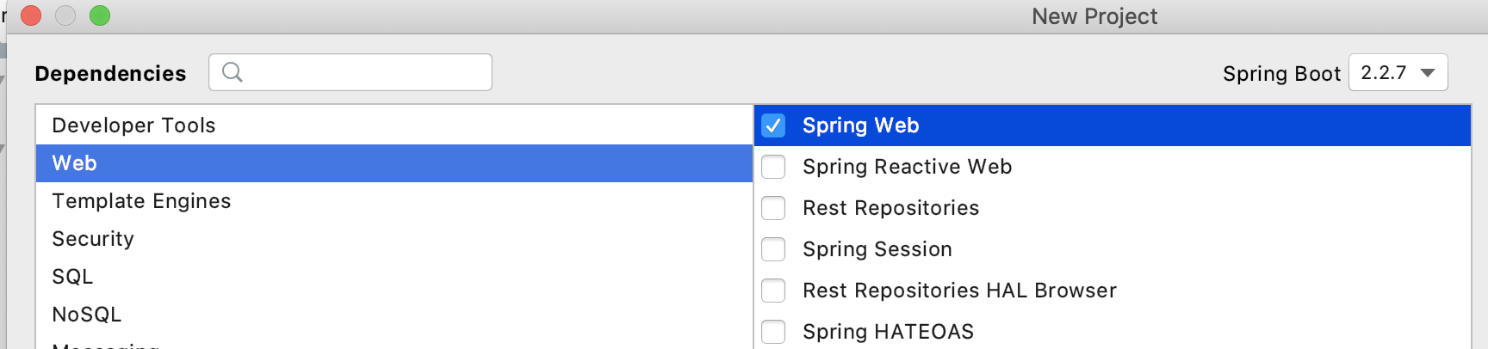Select the SQL category
The image size is (1488, 349).
click(x=72, y=277)
